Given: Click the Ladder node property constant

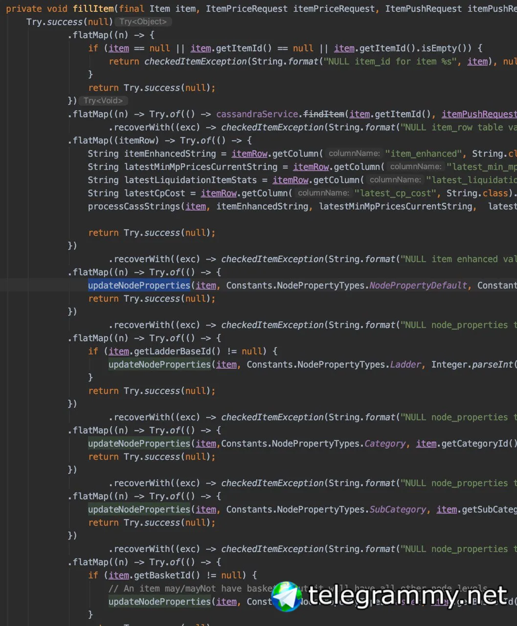Looking at the screenshot, I should pyautogui.click(x=405, y=364).
